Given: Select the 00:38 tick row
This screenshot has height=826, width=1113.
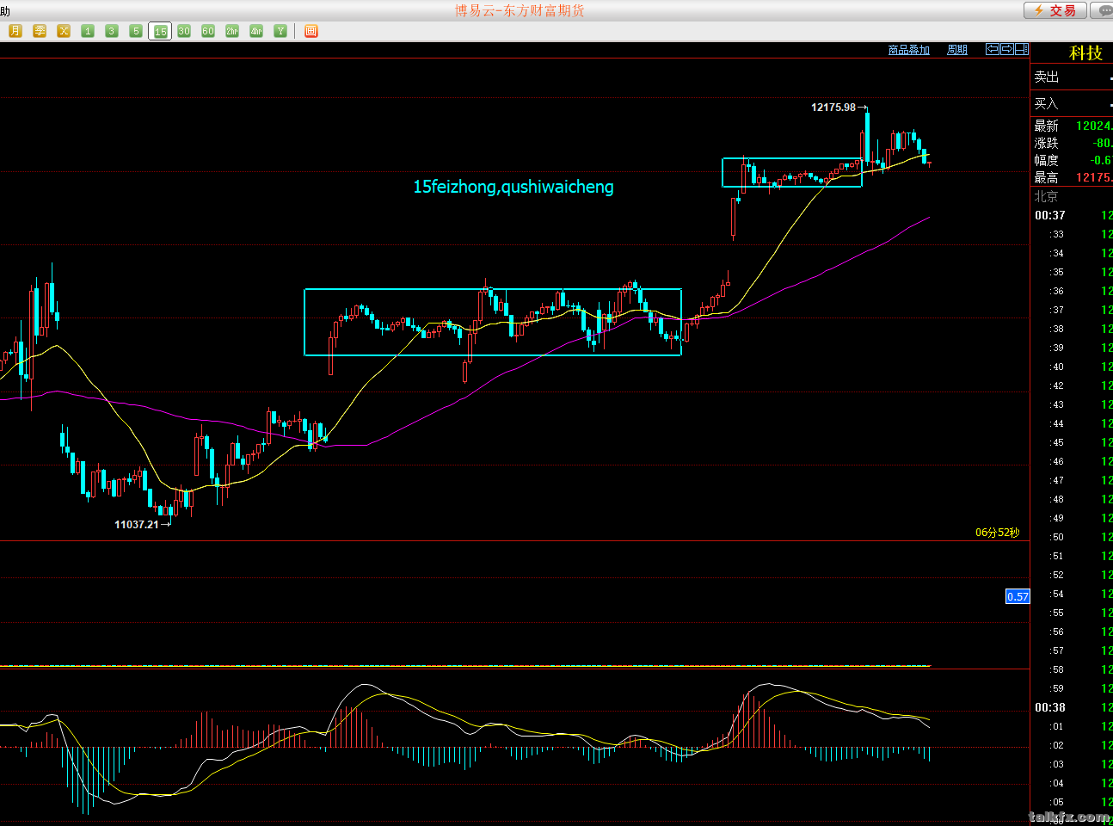Looking at the screenshot, I should (1072, 707).
